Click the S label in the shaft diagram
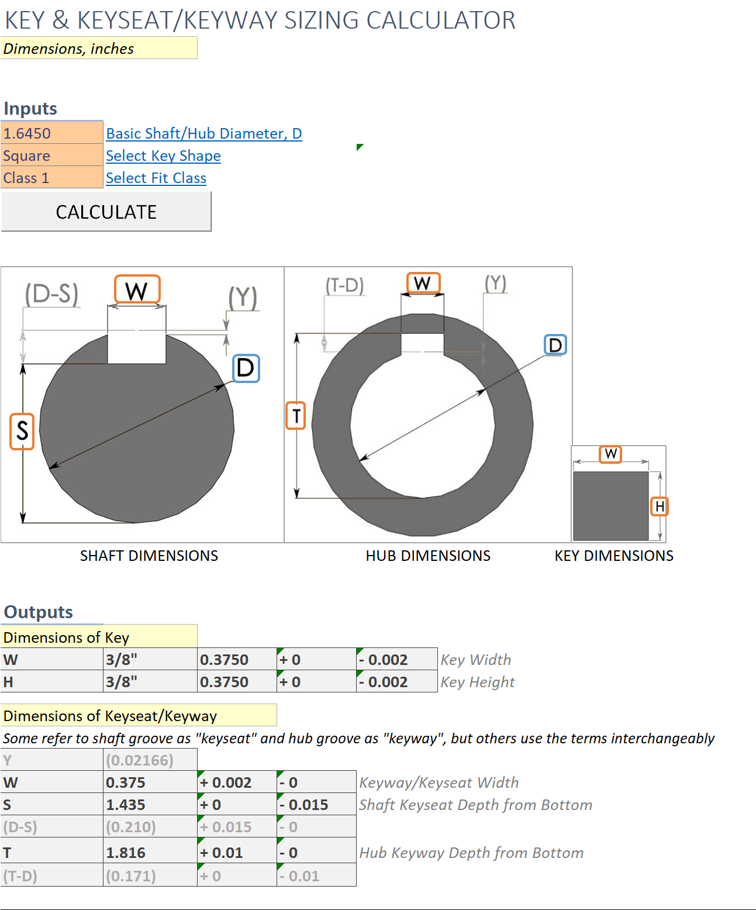The height and width of the screenshot is (910, 756). [x=22, y=431]
